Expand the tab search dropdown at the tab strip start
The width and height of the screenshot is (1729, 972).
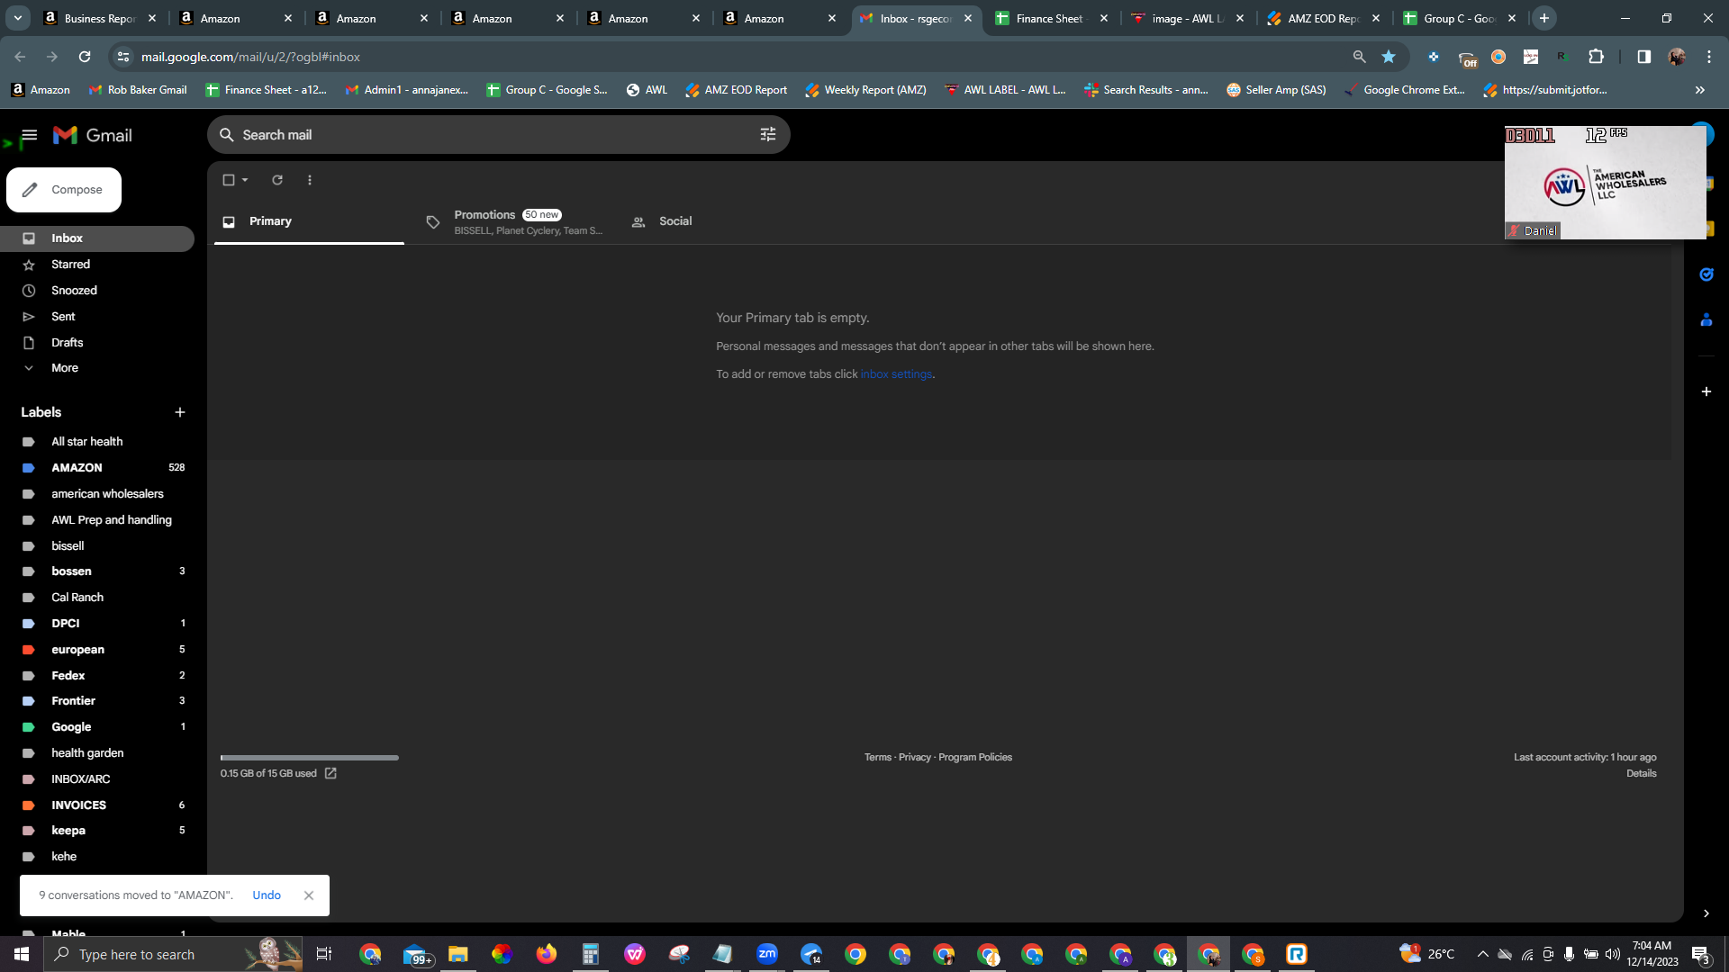(17, 18)
